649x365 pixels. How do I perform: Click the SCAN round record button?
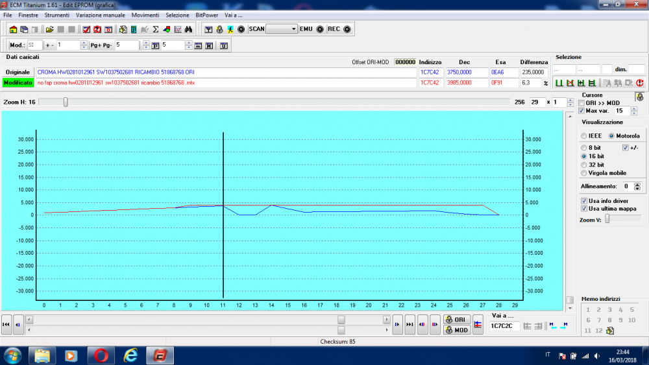[241, 29]
